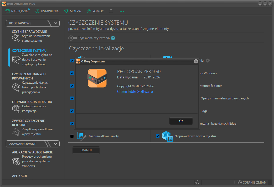
Task: Click Czyszczenie systemu brush icon in sidebar
Action: click(16, 60)
